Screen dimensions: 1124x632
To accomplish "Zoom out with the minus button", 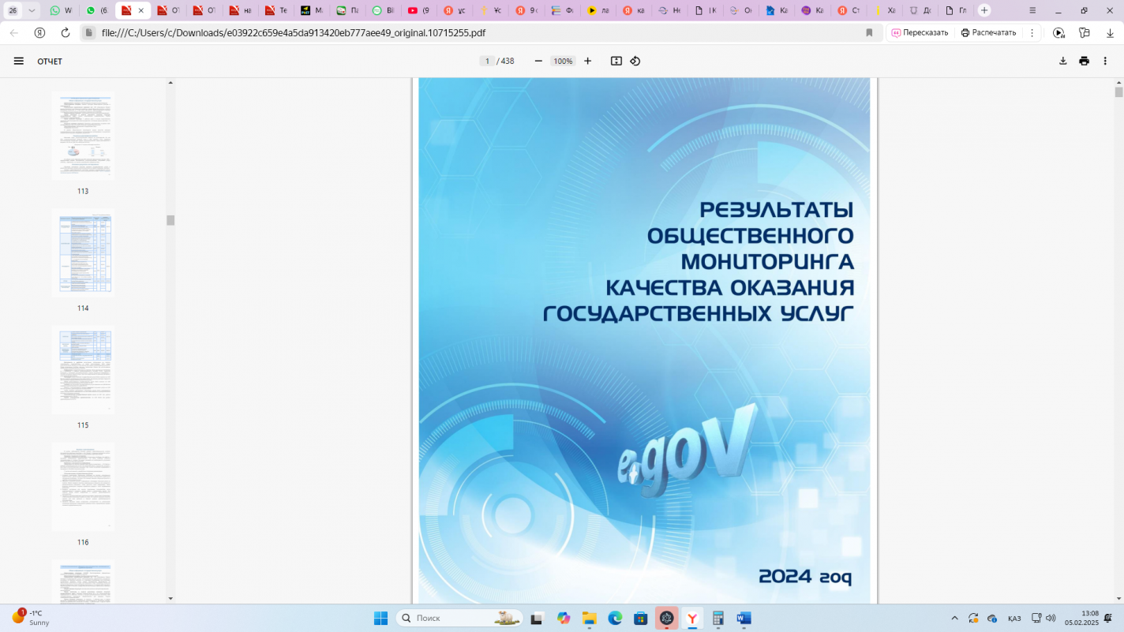I will click(538, 61).
